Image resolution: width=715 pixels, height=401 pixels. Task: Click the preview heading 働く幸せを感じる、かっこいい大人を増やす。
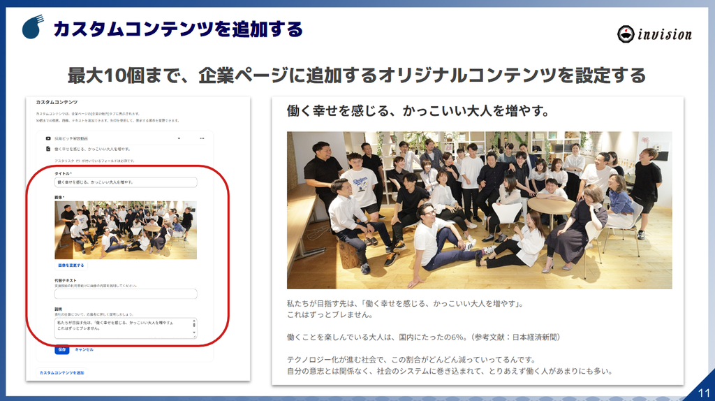[x=418, y=111]
